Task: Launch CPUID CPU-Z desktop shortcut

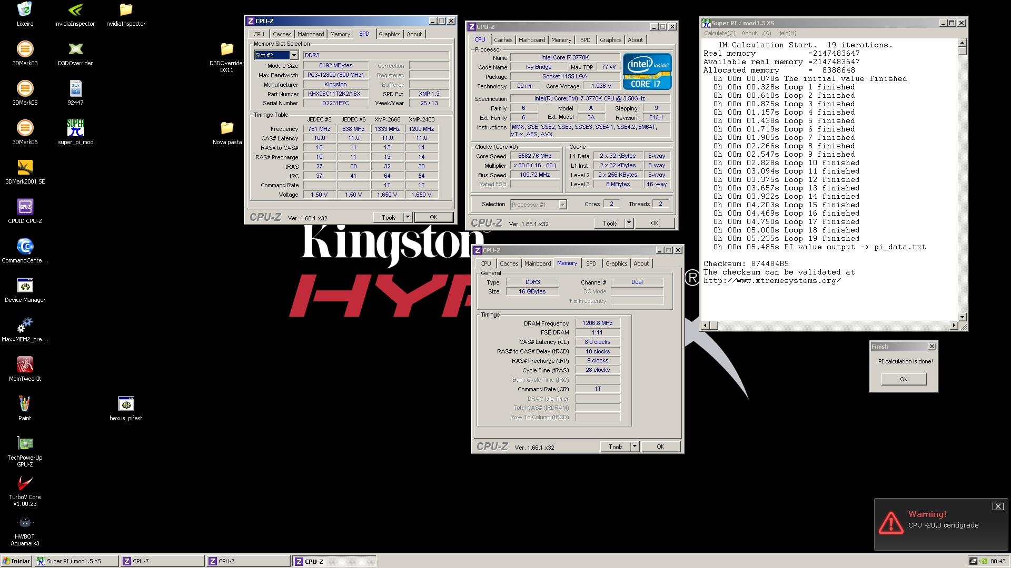Action: click(25, 211)
